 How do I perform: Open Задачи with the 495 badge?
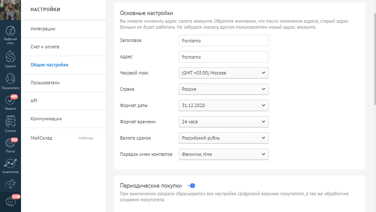pos(10,102)
